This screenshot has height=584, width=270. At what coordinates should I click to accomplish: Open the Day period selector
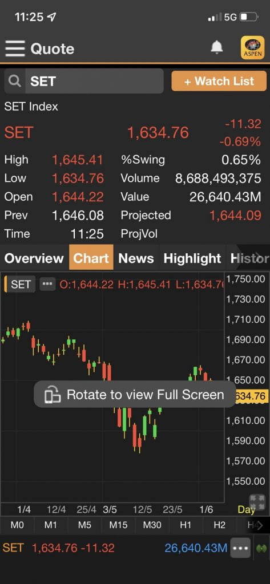pyautogui.click(x=247, y=509)
